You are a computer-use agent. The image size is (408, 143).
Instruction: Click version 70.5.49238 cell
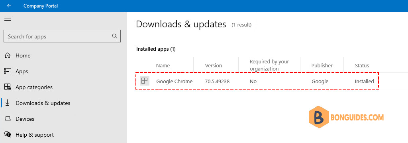click(217, 82)
